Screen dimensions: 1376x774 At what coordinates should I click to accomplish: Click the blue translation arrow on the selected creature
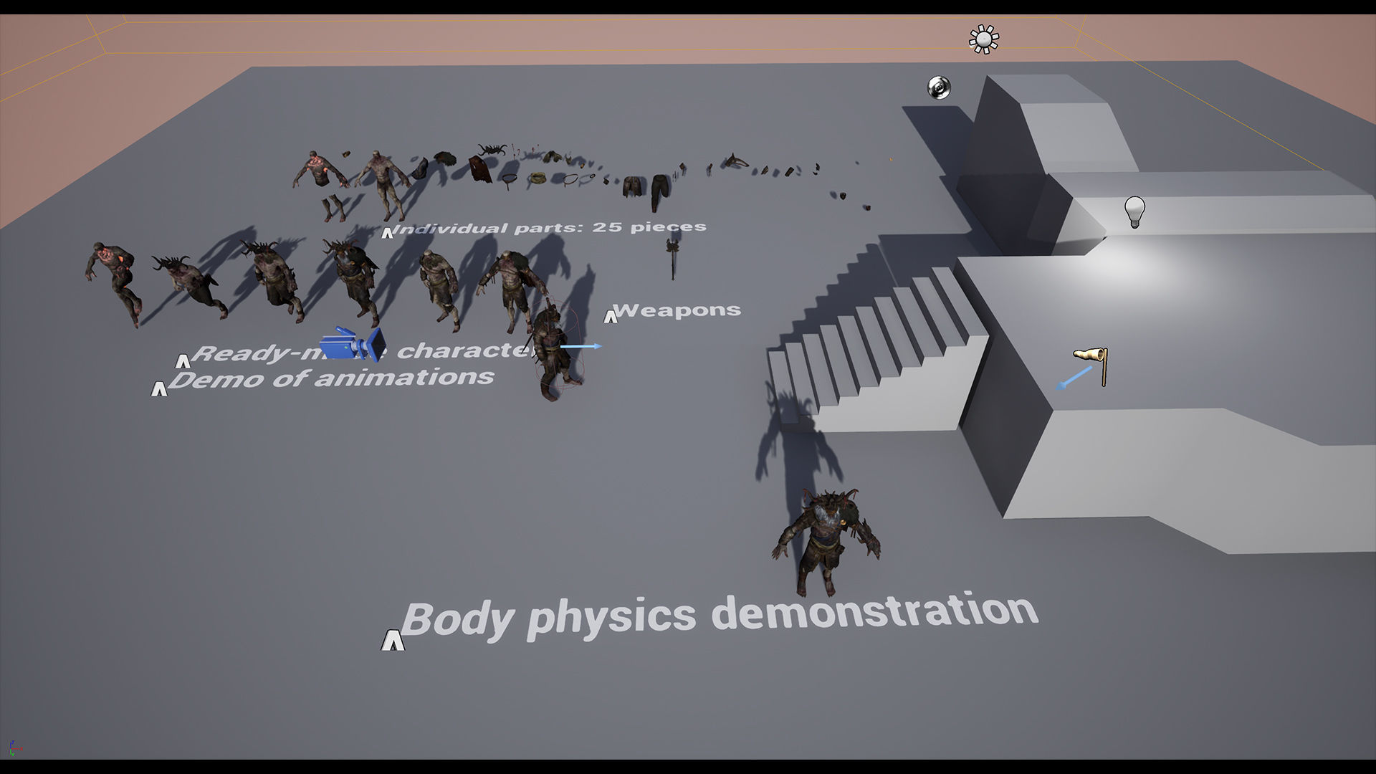coord(580,346)
